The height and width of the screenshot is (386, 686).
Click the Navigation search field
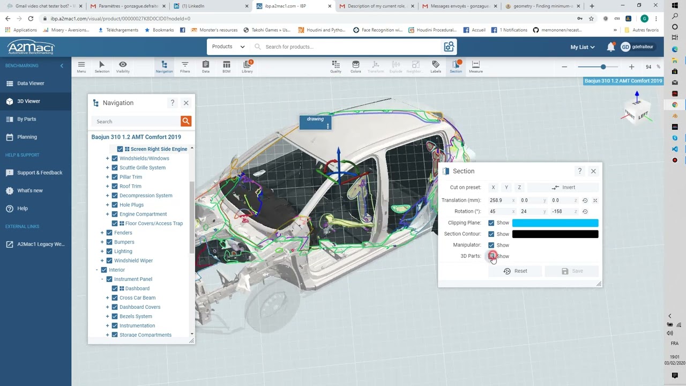[136, 122]
